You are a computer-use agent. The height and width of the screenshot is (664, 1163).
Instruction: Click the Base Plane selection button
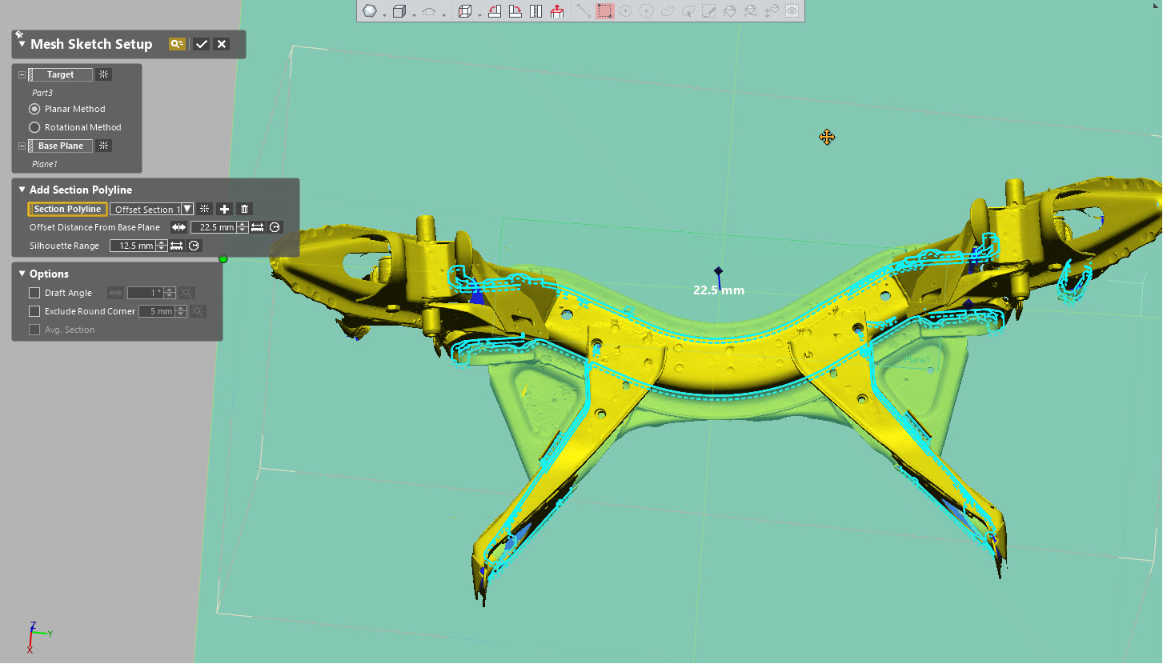pyautogui.click(x=60, y=146)
